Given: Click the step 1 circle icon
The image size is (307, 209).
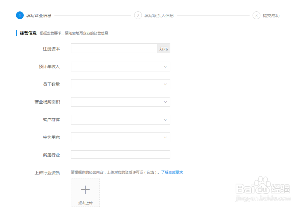Looking at the screenshot, I should [20, 15].
